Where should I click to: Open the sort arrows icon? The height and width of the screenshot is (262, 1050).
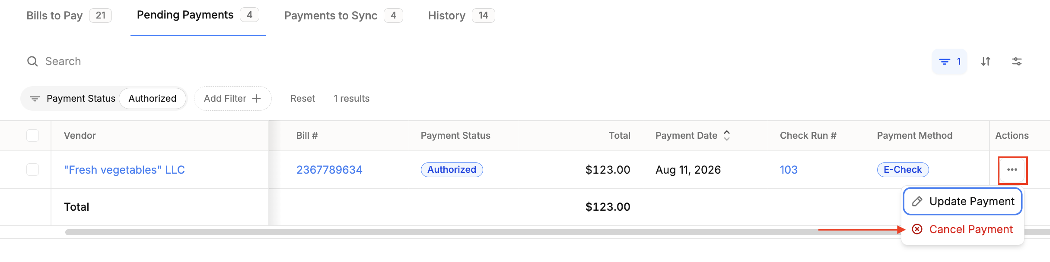coord(986,62)
